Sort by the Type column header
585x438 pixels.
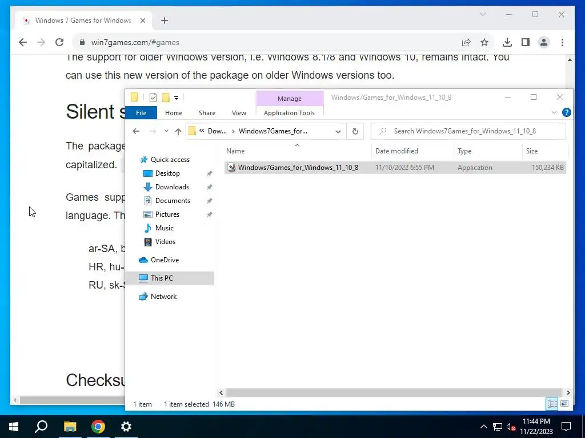click(488, 151)
